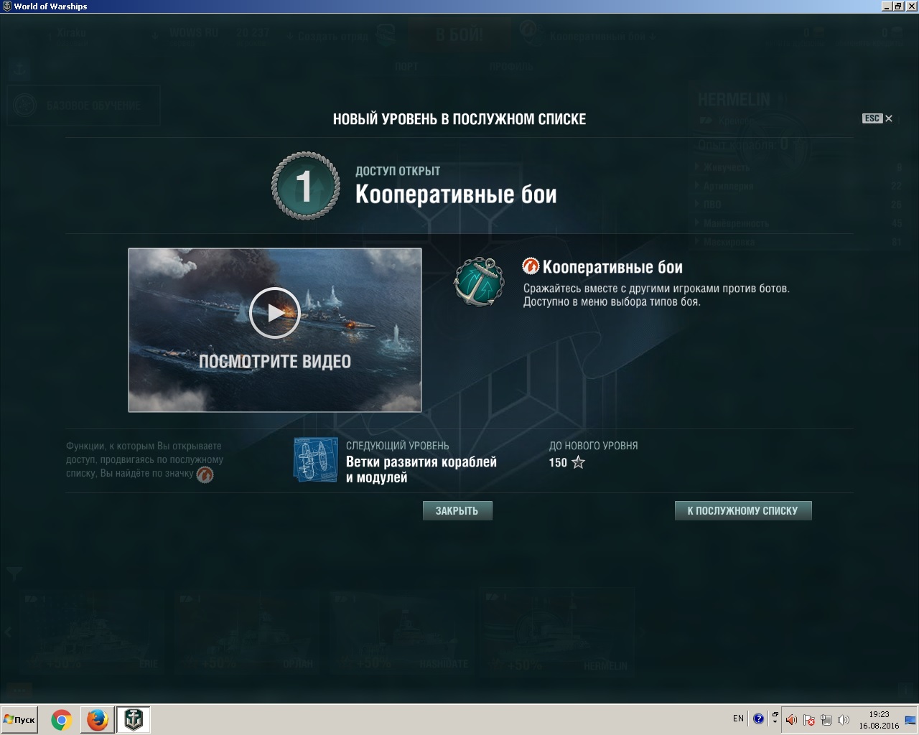Launch Google Chrome from the taskbar
This screenshot has height=735, width=919.
pos(62,719)
